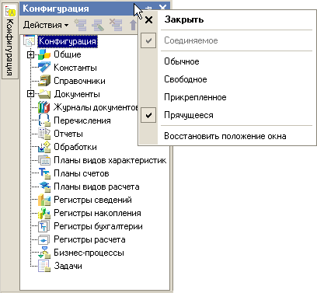317x293 pixels.
Task: Click the Бизнес-процессы flowchart icon
Action: tap(44, 253)
